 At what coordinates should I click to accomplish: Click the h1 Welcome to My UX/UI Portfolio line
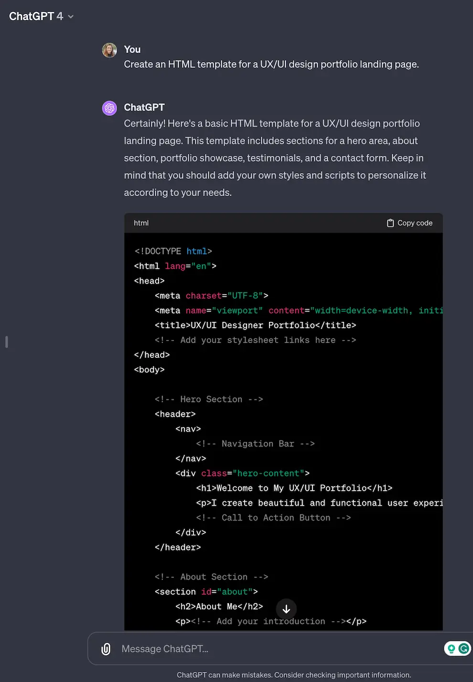pyautogui.click(x=294, y=488)
